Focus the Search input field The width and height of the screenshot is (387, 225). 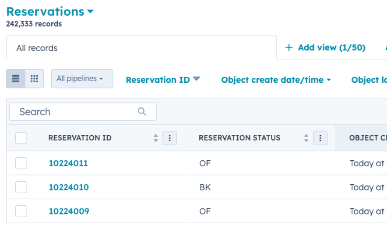pyautogui.click(x=83, y=112)
